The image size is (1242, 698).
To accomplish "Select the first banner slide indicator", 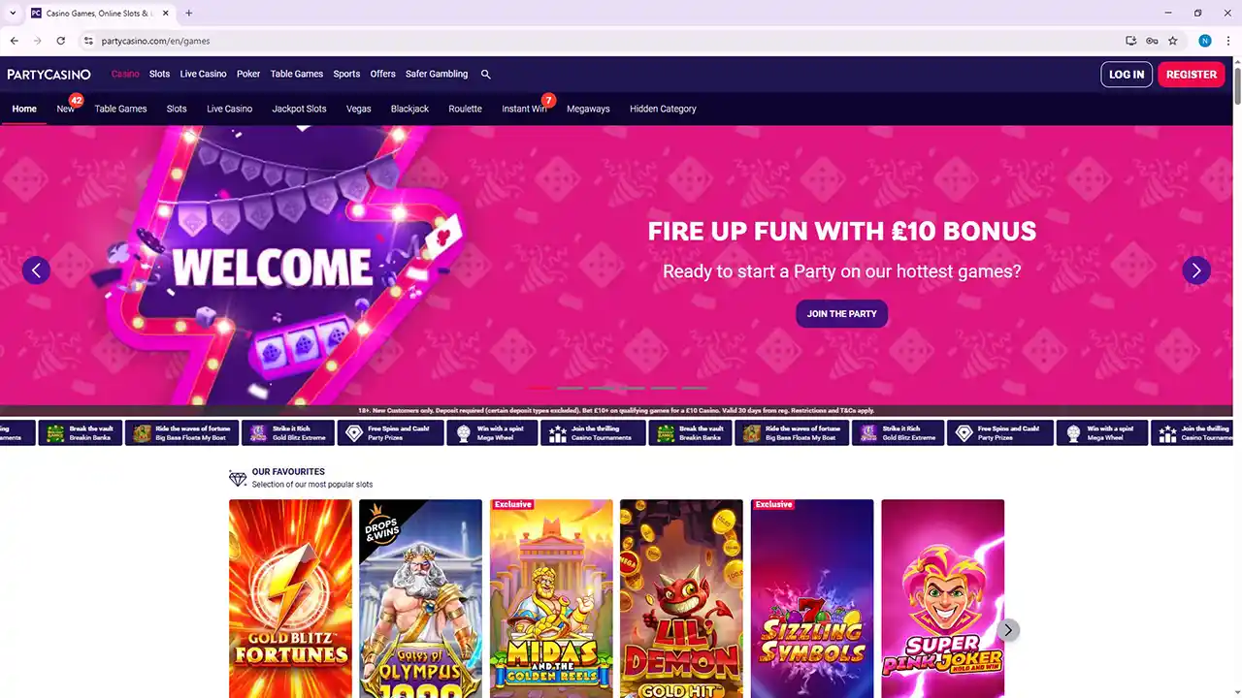I will pos(539,388).
